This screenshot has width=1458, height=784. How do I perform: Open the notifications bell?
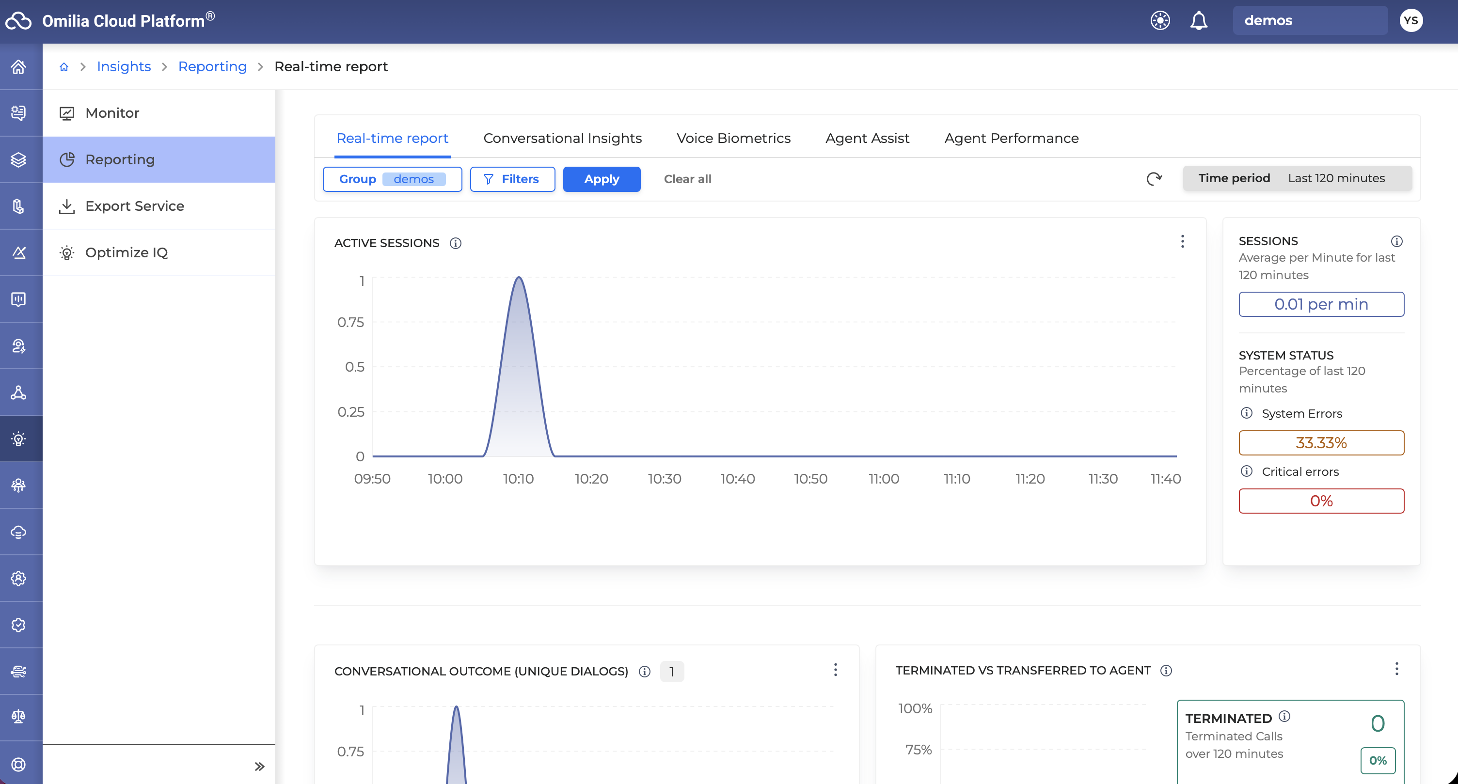point(1198,21)
